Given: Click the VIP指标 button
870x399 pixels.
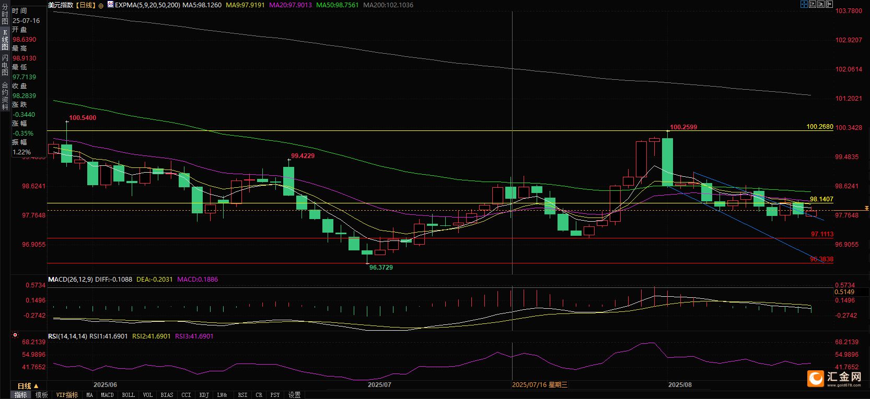Looking at the screenshot, I should point(67,395).
